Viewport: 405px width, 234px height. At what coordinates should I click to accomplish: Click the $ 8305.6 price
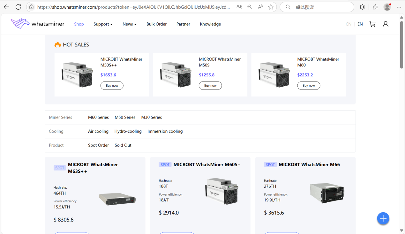[x=64, y=220]
